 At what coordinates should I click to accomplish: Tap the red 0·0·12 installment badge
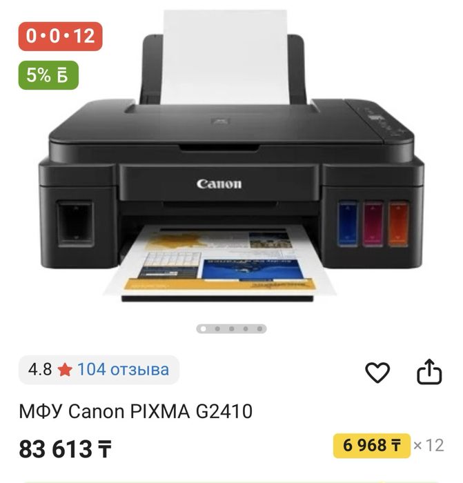coord(61,36)
